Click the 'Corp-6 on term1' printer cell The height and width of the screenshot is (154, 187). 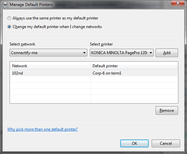click(x=107, y=73)
